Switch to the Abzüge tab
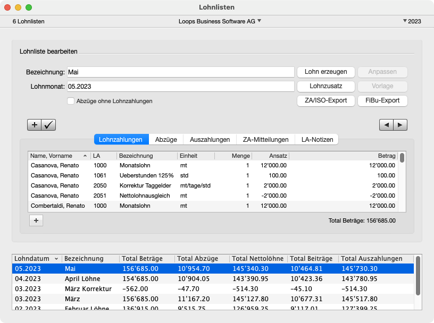Image resolution: width=434 pixels, height=323 pixels. pos(166,140)
